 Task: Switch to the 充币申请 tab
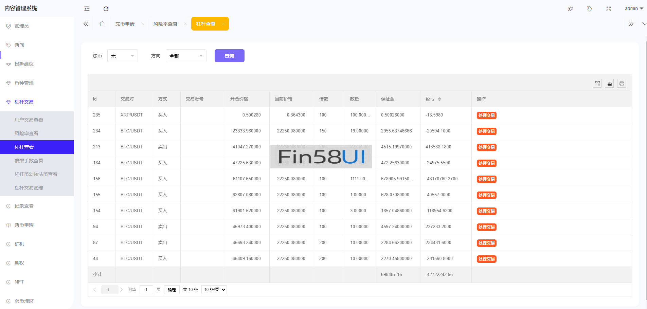125,24
